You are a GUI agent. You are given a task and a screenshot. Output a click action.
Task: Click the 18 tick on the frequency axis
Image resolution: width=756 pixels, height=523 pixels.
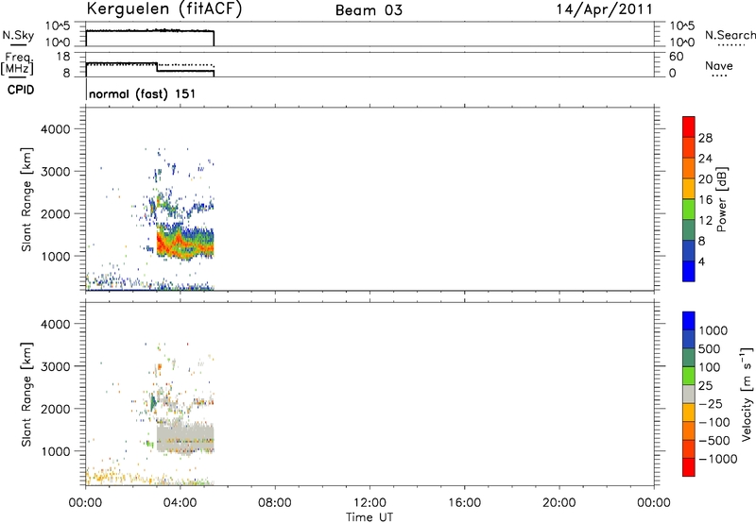click(x=63, y=57)
